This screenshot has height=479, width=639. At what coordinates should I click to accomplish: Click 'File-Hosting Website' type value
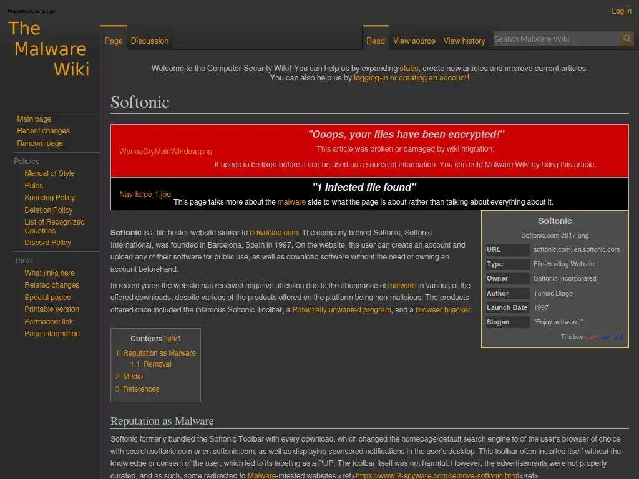point(563,264)
